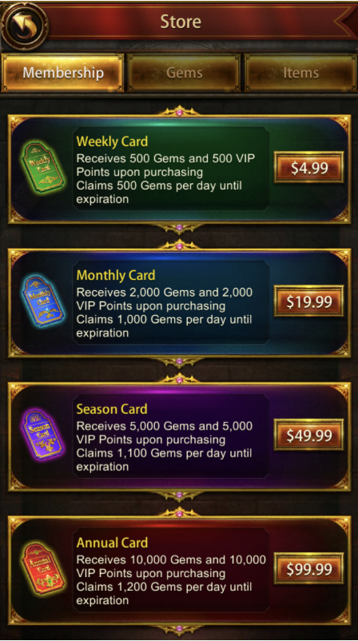Select the purple Season Card icon
358x641 pixels.
pyautogui.click(x=42, y=435)
